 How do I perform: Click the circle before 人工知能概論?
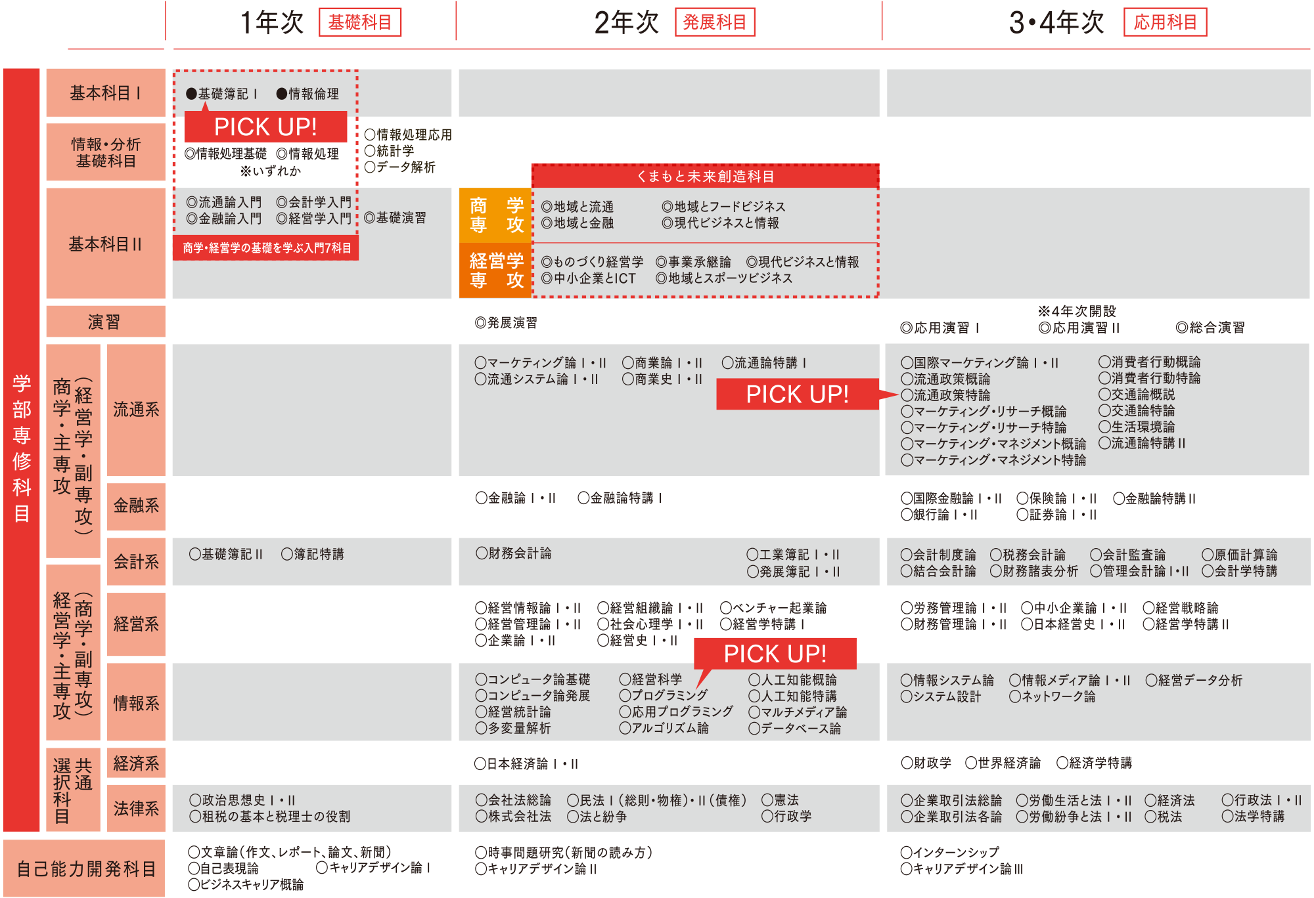(754, 679)
